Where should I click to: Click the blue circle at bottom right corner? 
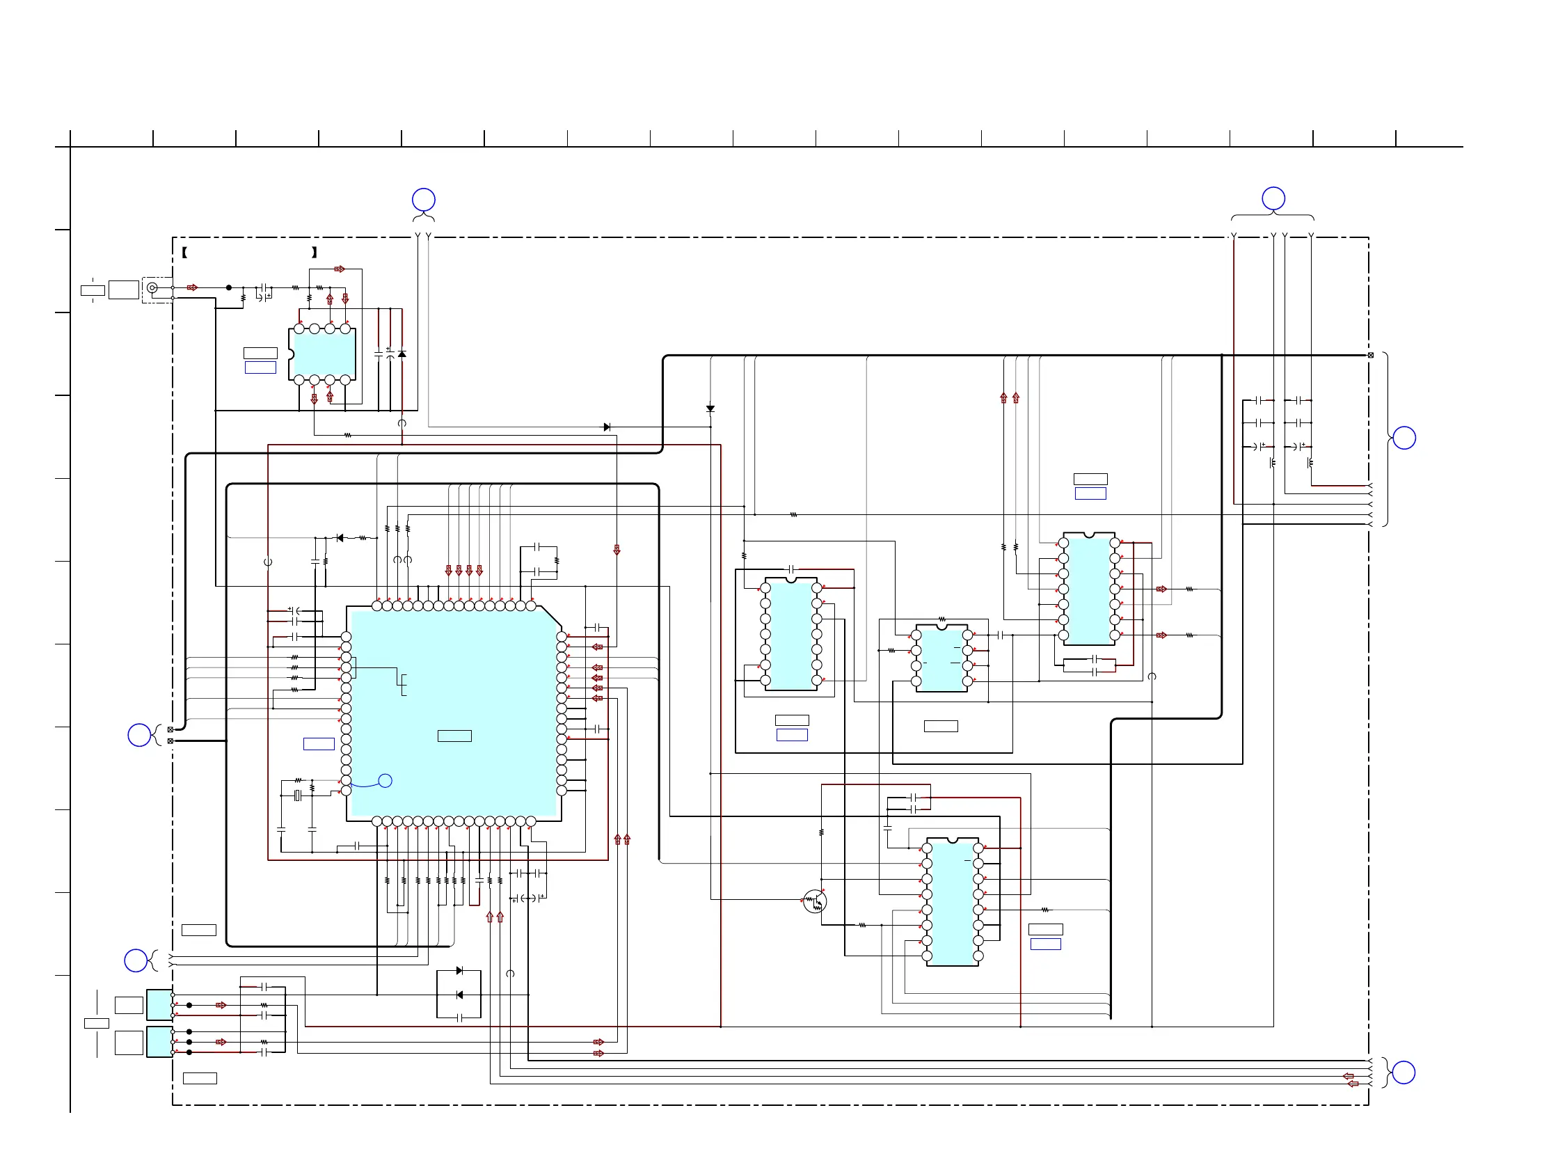(x=1403, y=1072)
